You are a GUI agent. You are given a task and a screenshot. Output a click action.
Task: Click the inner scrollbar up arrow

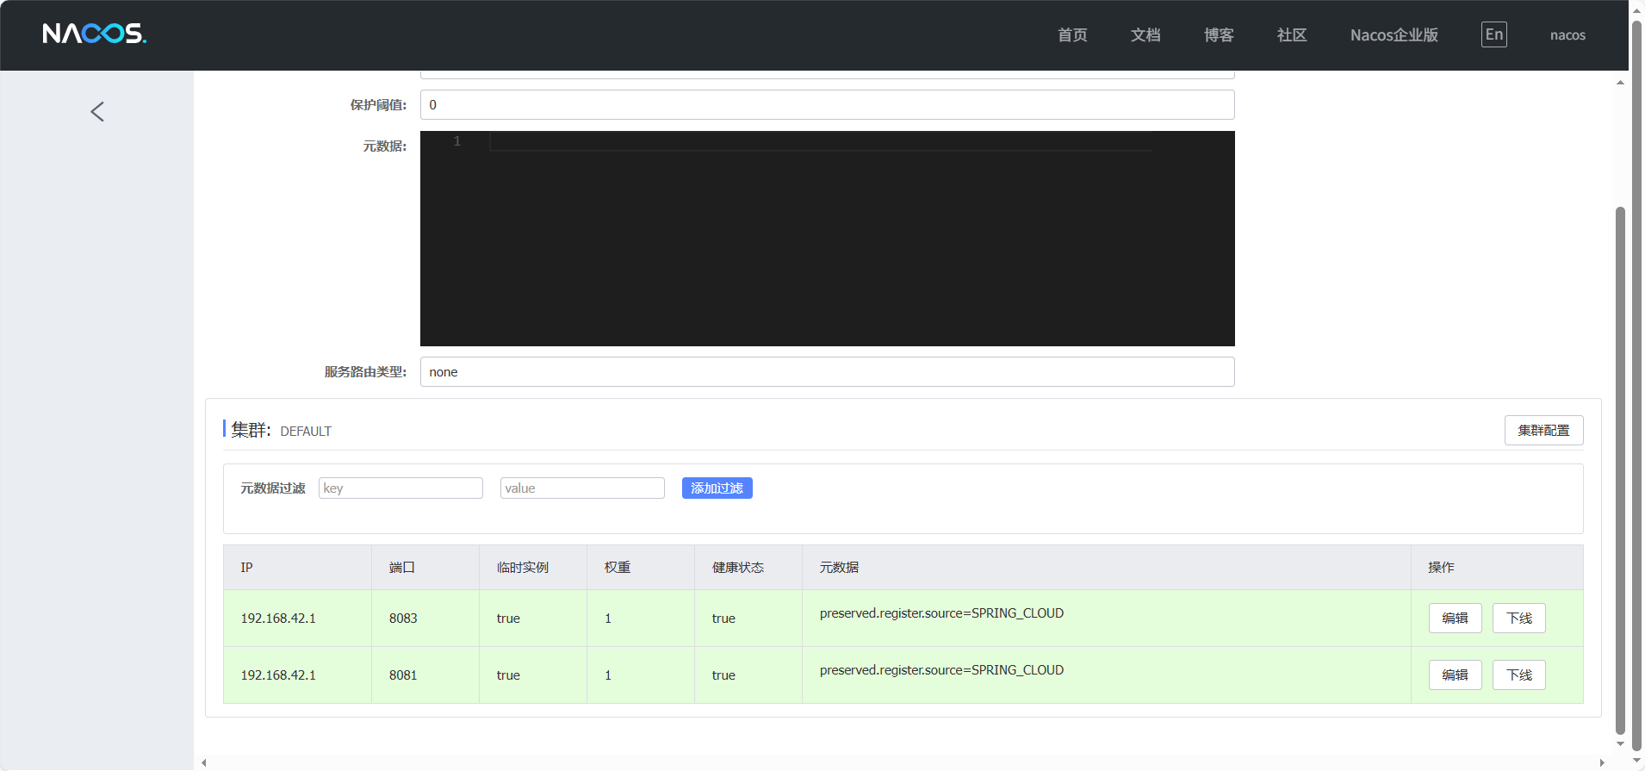1620,83
